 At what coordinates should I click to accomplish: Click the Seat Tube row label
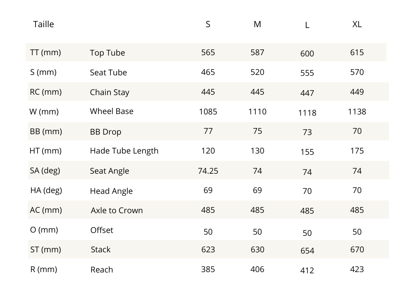coord(108,72)
